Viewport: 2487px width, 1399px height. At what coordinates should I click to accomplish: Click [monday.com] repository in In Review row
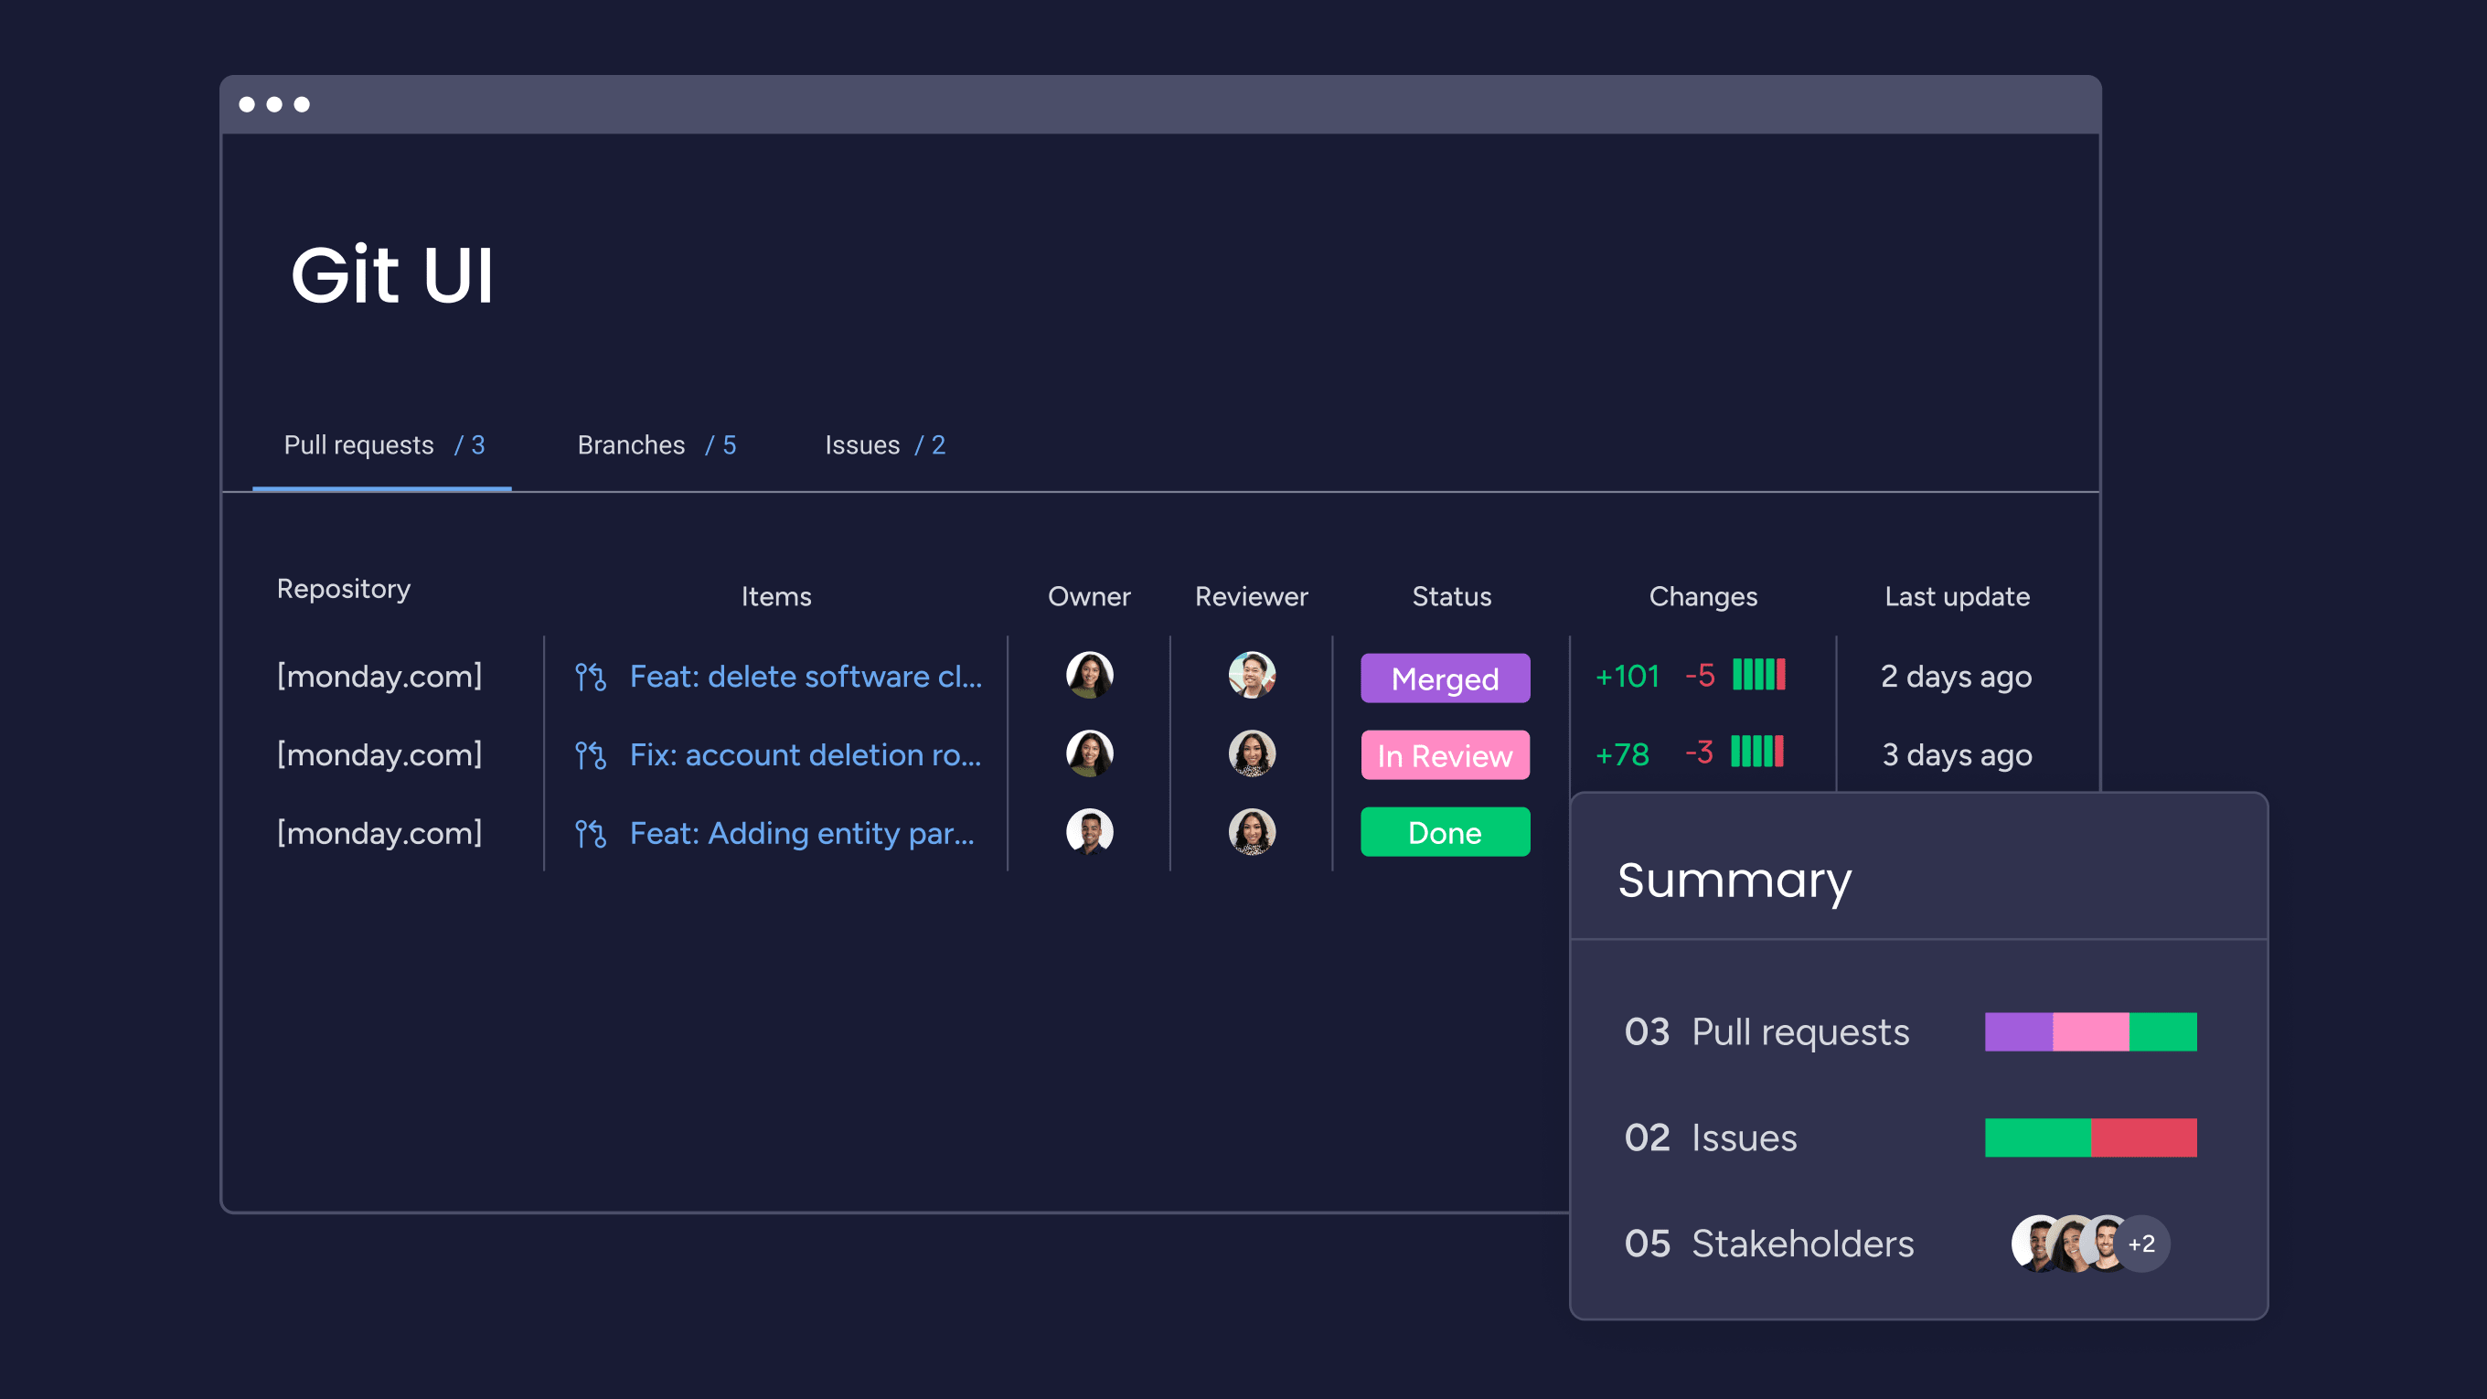click(x=379, y=755)
